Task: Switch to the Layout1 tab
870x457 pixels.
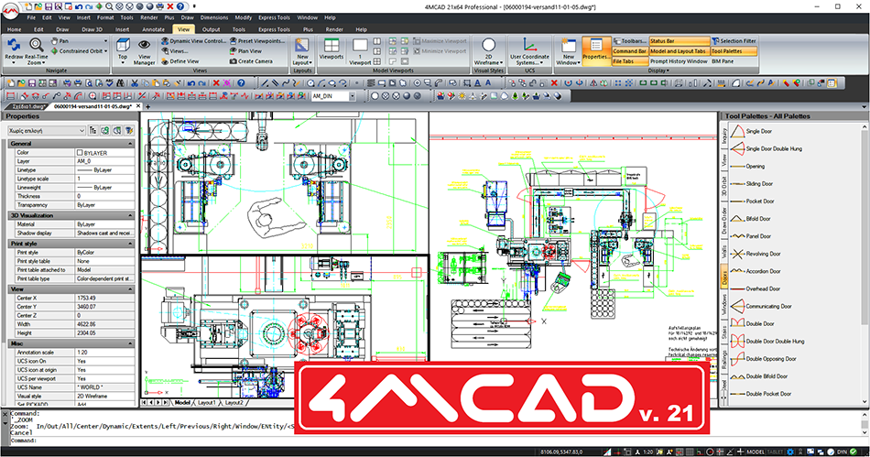Action: [x=206, y=403]
